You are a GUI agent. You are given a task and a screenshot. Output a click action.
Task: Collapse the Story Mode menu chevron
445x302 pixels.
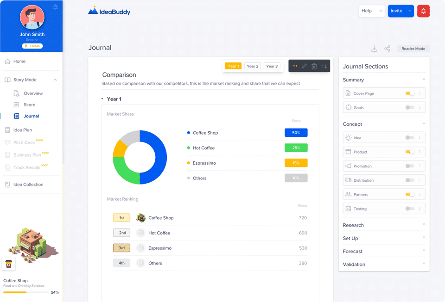55,80
